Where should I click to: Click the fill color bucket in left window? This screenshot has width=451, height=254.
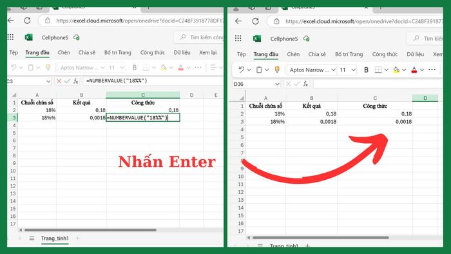pyautogui.click(x=164, y=68)
